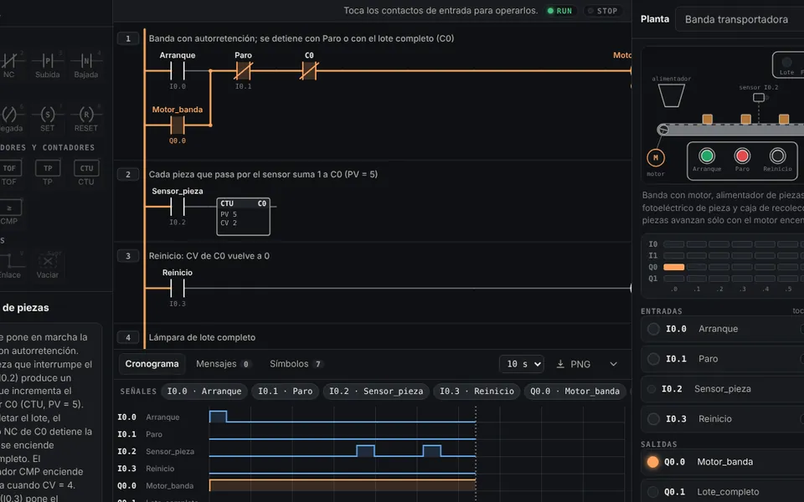The height and width of the screenshot is (502, 804).
Task: Click the Vaciar clear tool
Action: click(x=47, y=265)
